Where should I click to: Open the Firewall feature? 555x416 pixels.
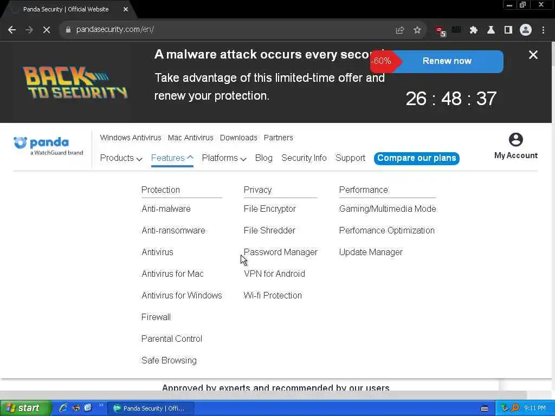(x=156, y=317)
